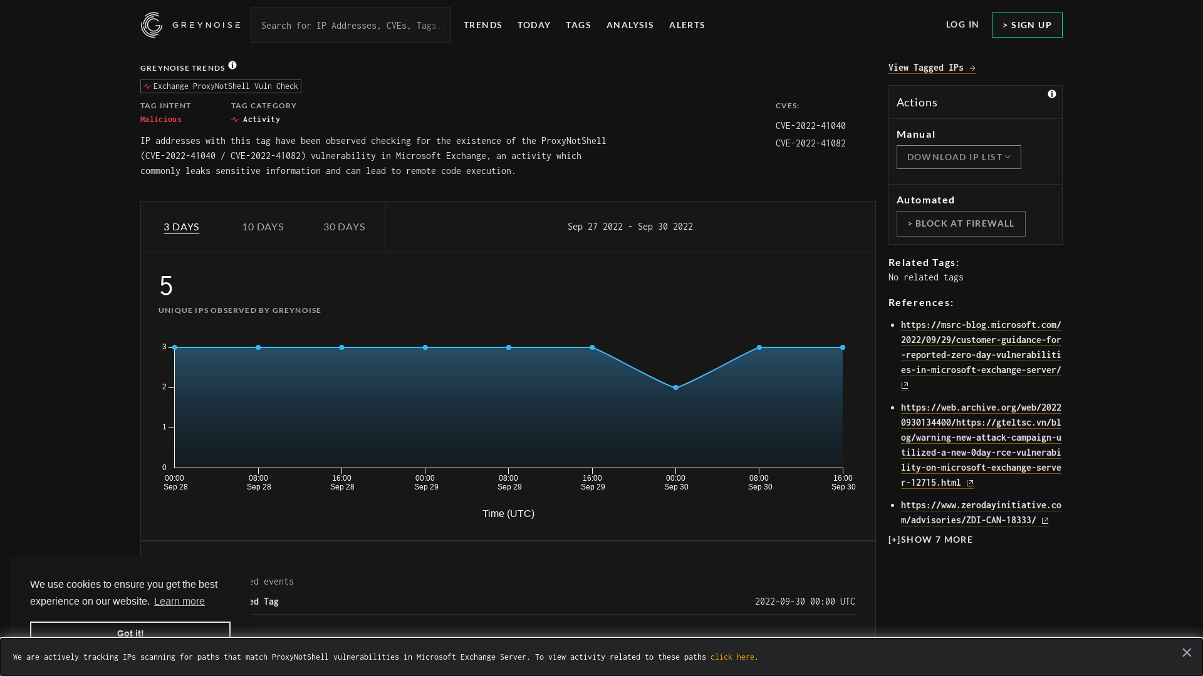Open the TAGS navigation menu
This screenshot has width=1203, height=676.
tap(578, 25)
